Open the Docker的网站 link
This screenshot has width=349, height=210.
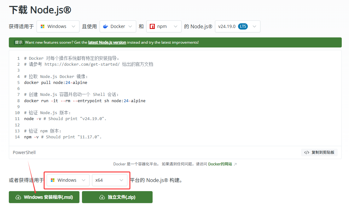point(220,164)
